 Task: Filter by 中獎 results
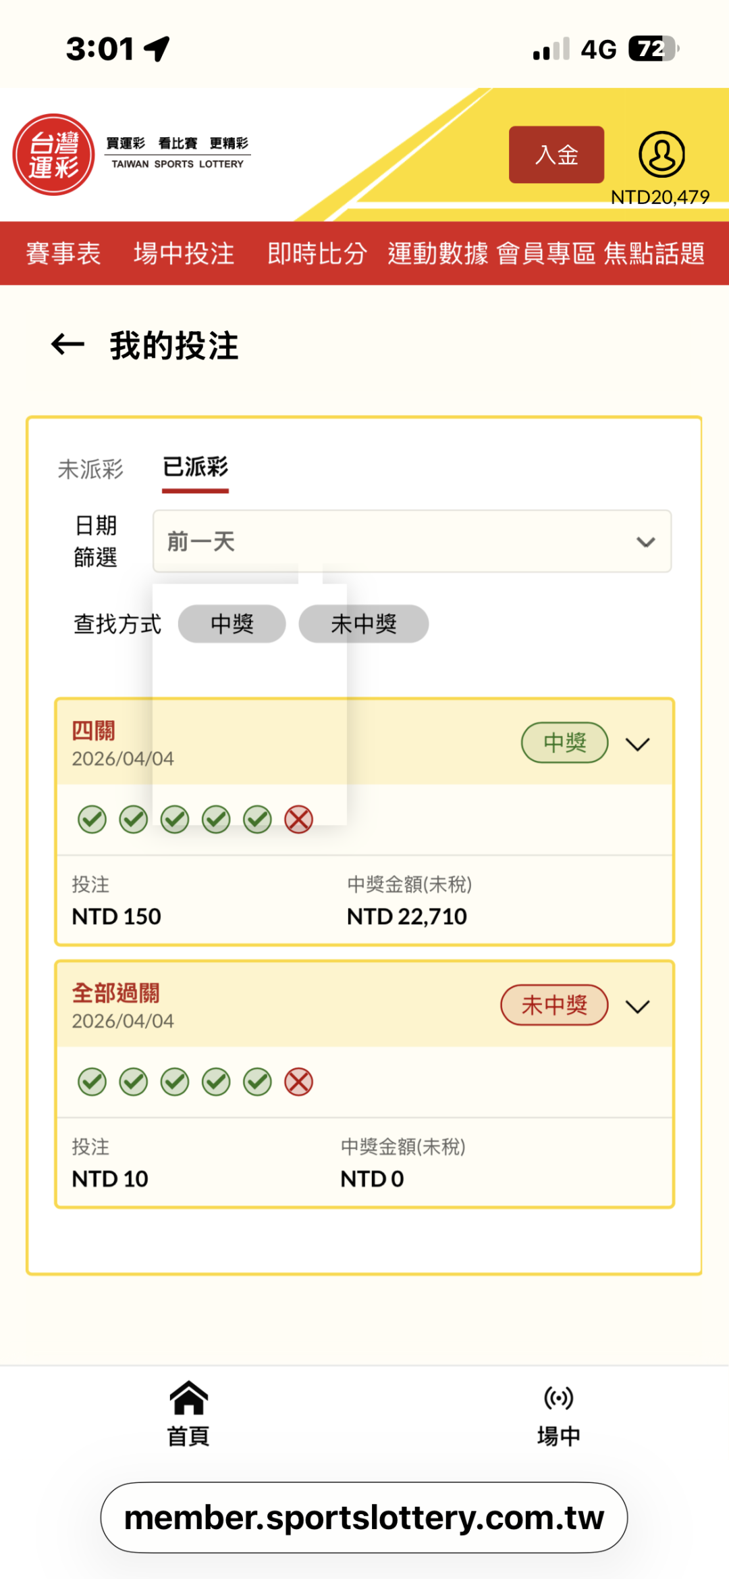click(x=232, y=624)
